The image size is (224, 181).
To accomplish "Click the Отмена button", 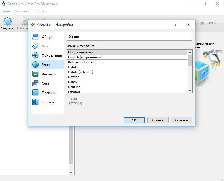I will pos(158,120).
